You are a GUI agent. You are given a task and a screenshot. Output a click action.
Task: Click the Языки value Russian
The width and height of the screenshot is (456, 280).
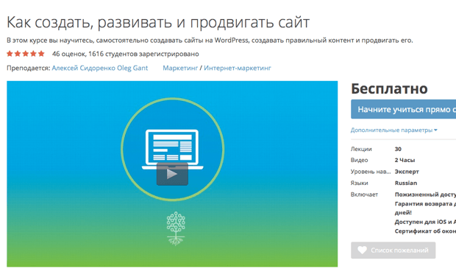406,183
